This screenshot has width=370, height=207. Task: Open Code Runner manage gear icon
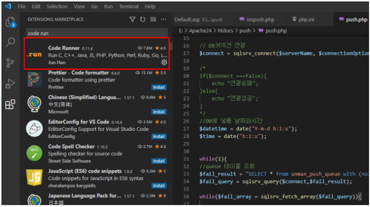tap(164, 62)
